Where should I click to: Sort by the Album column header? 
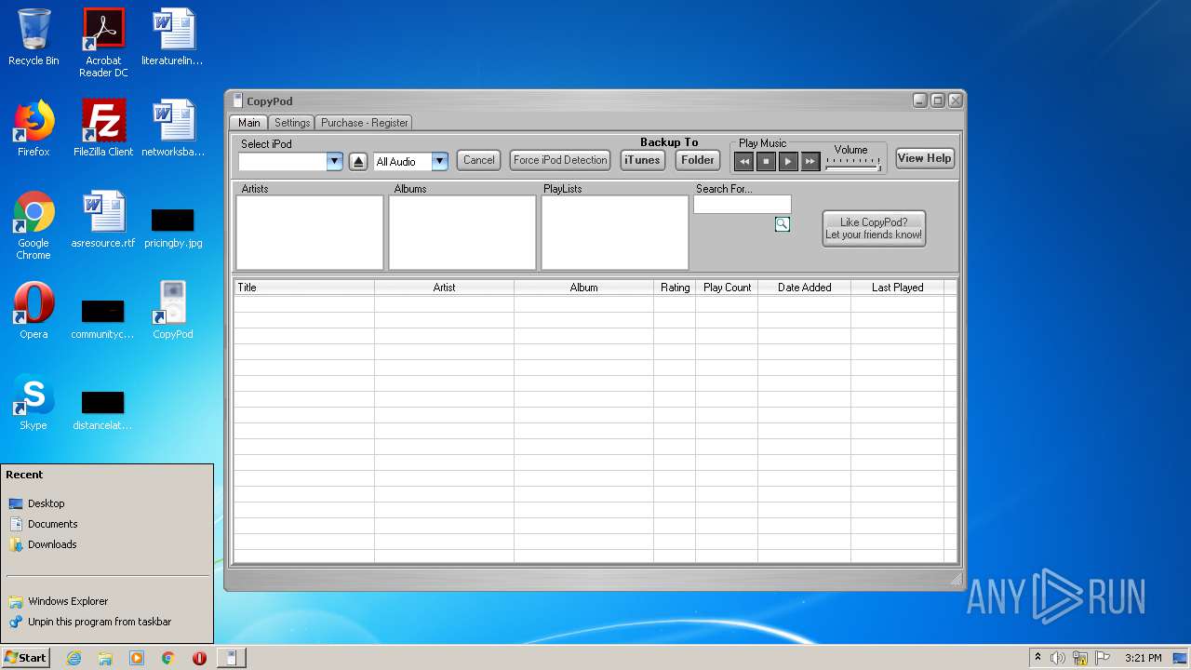click(x=584, y=288)
